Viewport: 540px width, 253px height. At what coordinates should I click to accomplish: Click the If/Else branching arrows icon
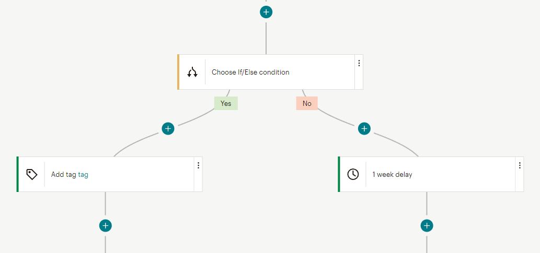coord(192,72)
